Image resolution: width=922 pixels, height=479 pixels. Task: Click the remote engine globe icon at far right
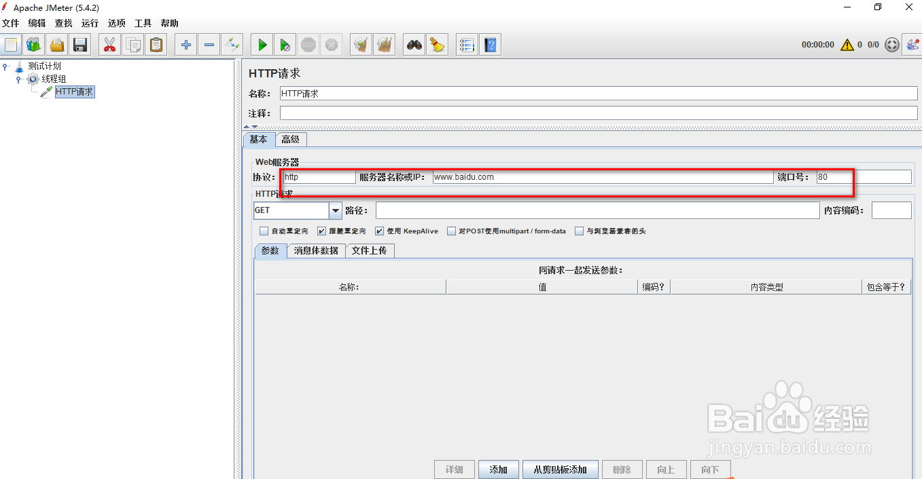click(912, 45)
